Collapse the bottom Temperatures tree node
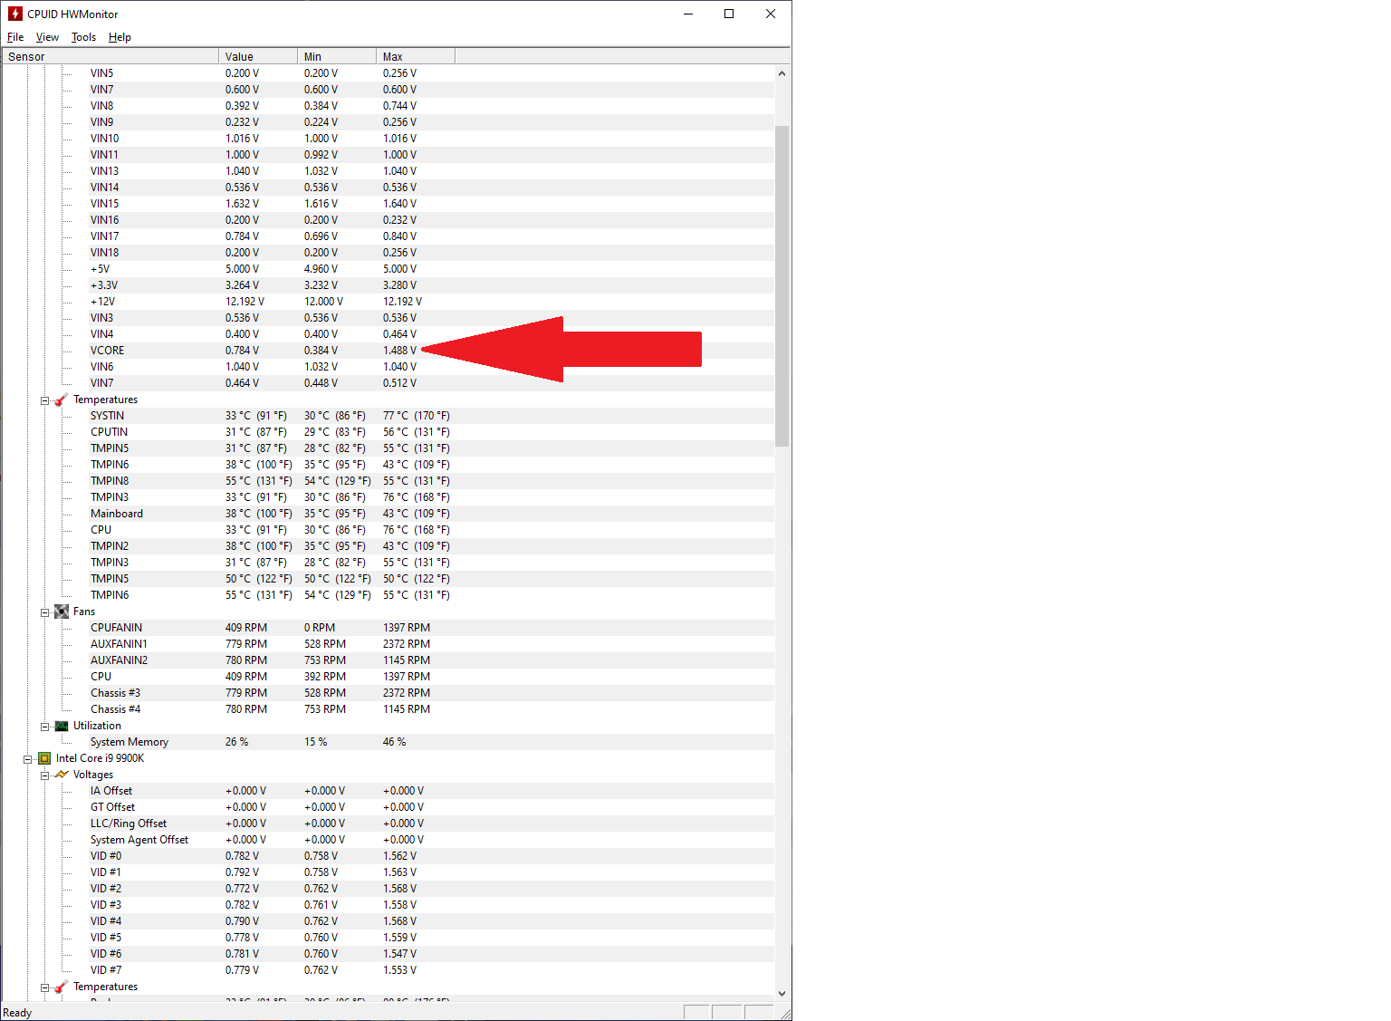The width and height of the screenshot is (1391, 1021). 44,987
